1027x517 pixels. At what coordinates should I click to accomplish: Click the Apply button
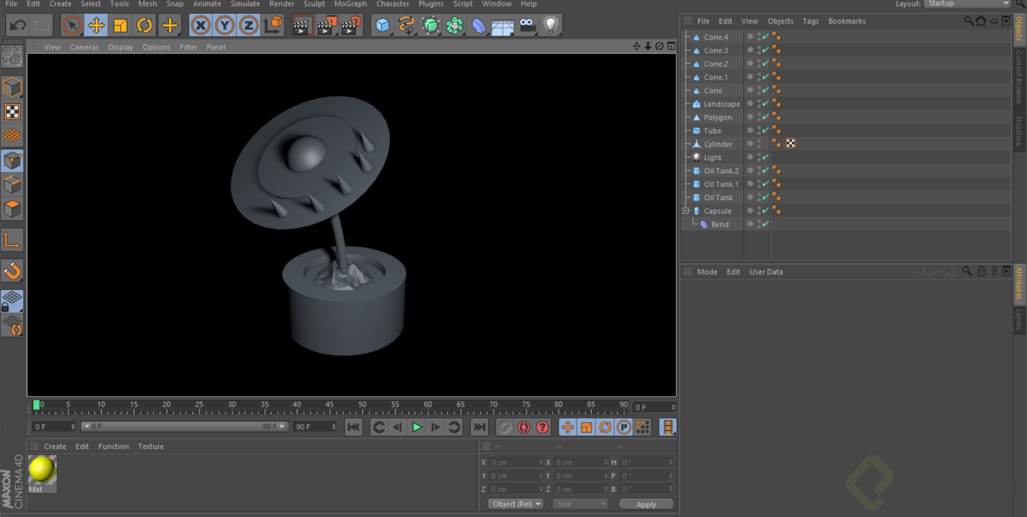click(646, 504)
